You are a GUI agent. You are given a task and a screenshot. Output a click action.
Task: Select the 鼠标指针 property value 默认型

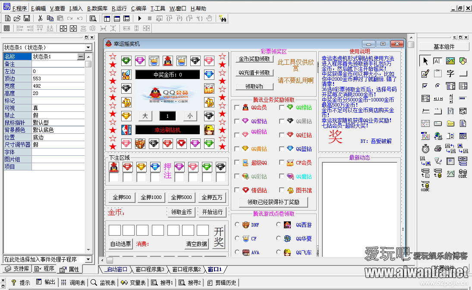point(58,123)
